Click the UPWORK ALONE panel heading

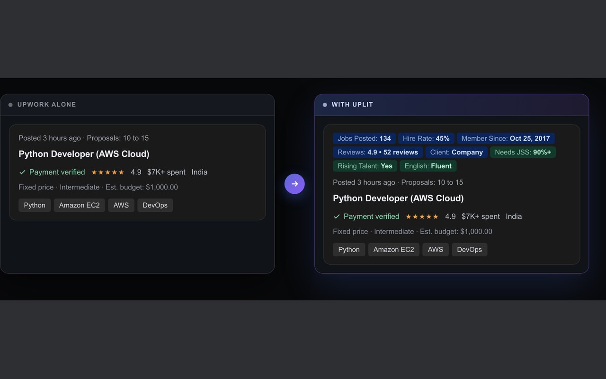pyautogui.click(x=47, y=105)
